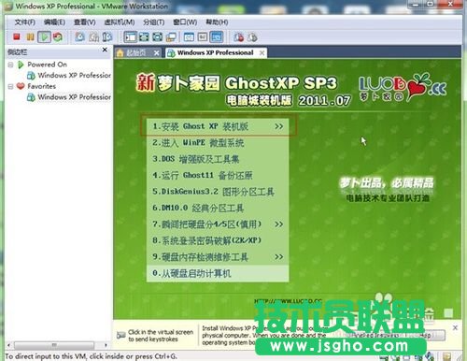
Task: Close the sidebar panel with its X
Action: point(105,50)
